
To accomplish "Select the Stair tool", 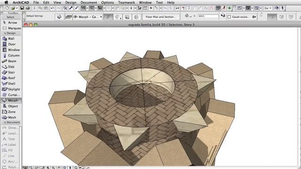I will pos(11,72).
